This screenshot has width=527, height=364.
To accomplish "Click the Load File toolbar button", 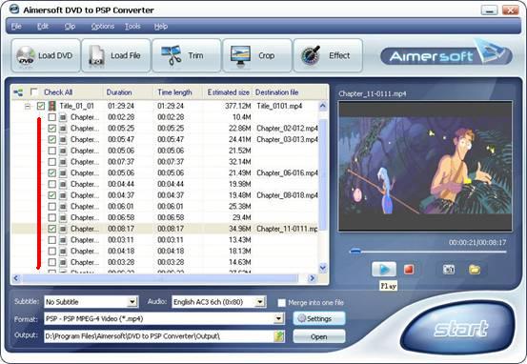I will pyautogui.click(x=116, y=55).
